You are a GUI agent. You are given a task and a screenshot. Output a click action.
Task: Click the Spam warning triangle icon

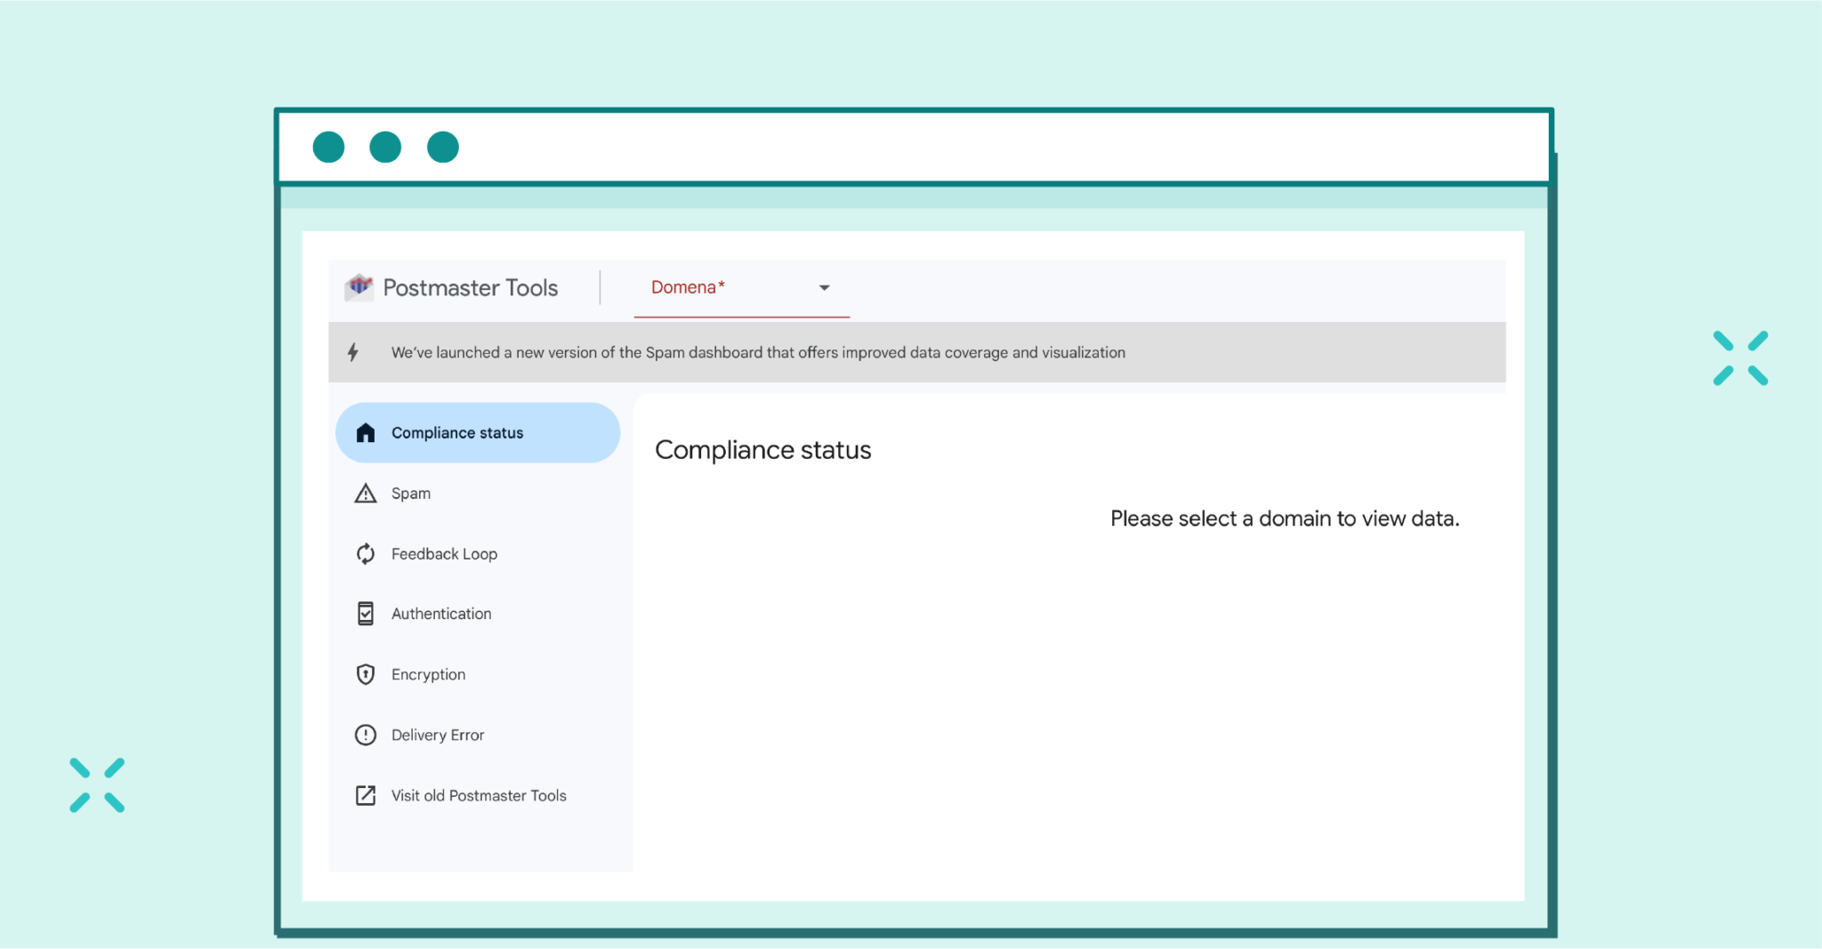click(366, 493)
